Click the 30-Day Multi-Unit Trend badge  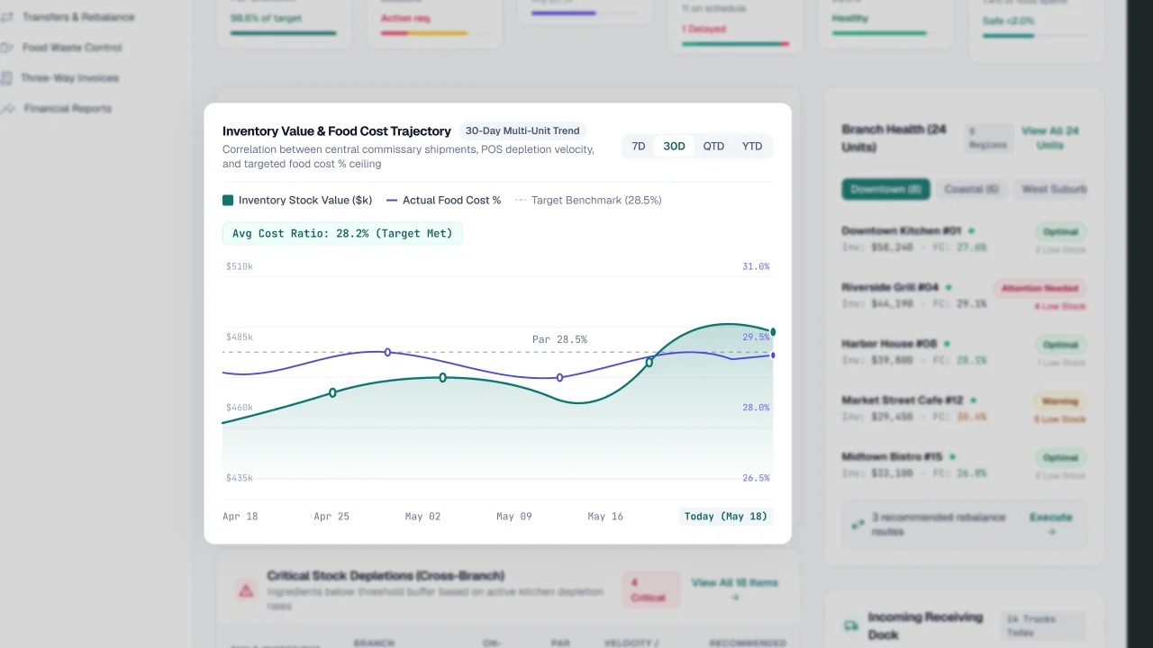click(x=522, y=131)
